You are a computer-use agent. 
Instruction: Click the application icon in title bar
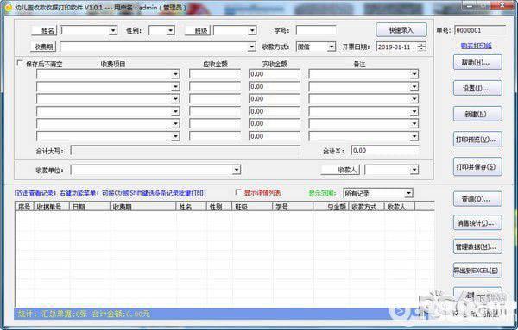(x=9, y=7)
